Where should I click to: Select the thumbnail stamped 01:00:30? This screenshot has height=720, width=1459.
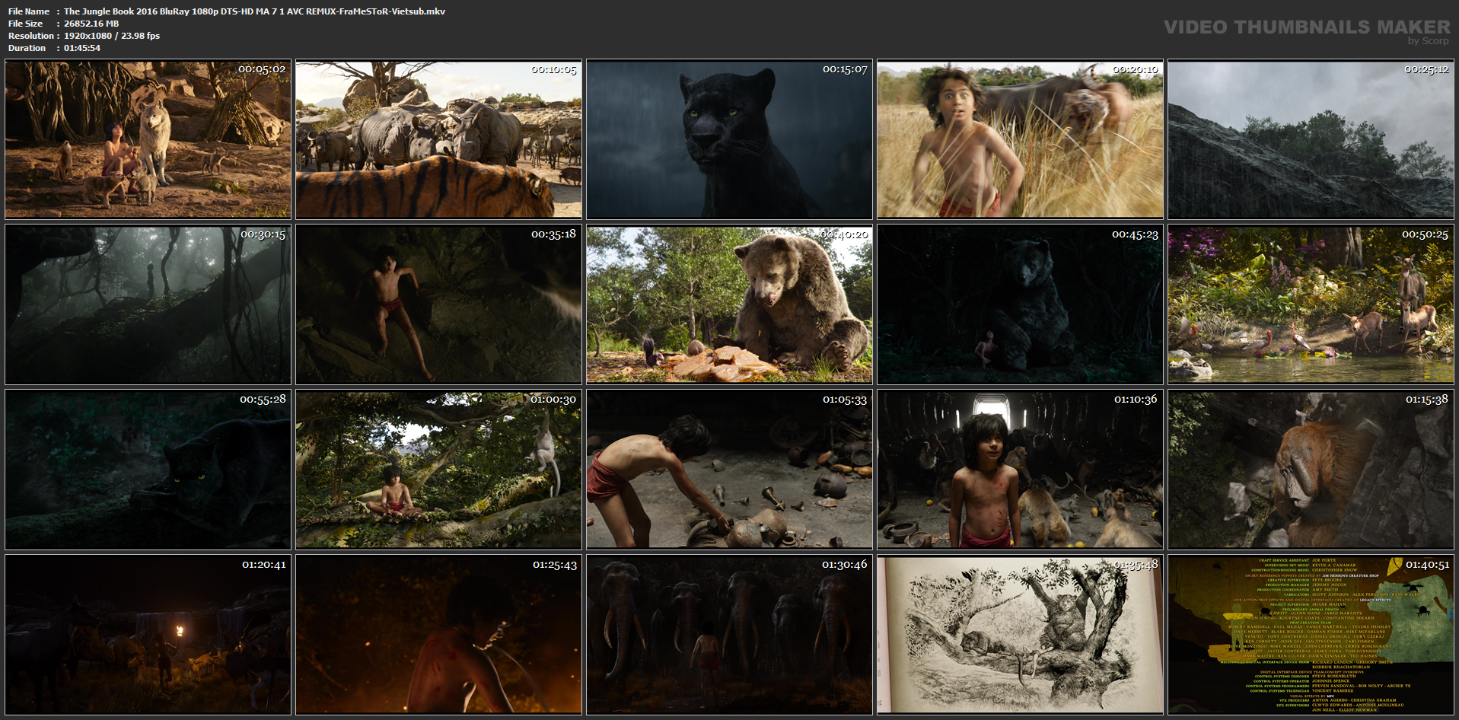[x=438, y=470]
